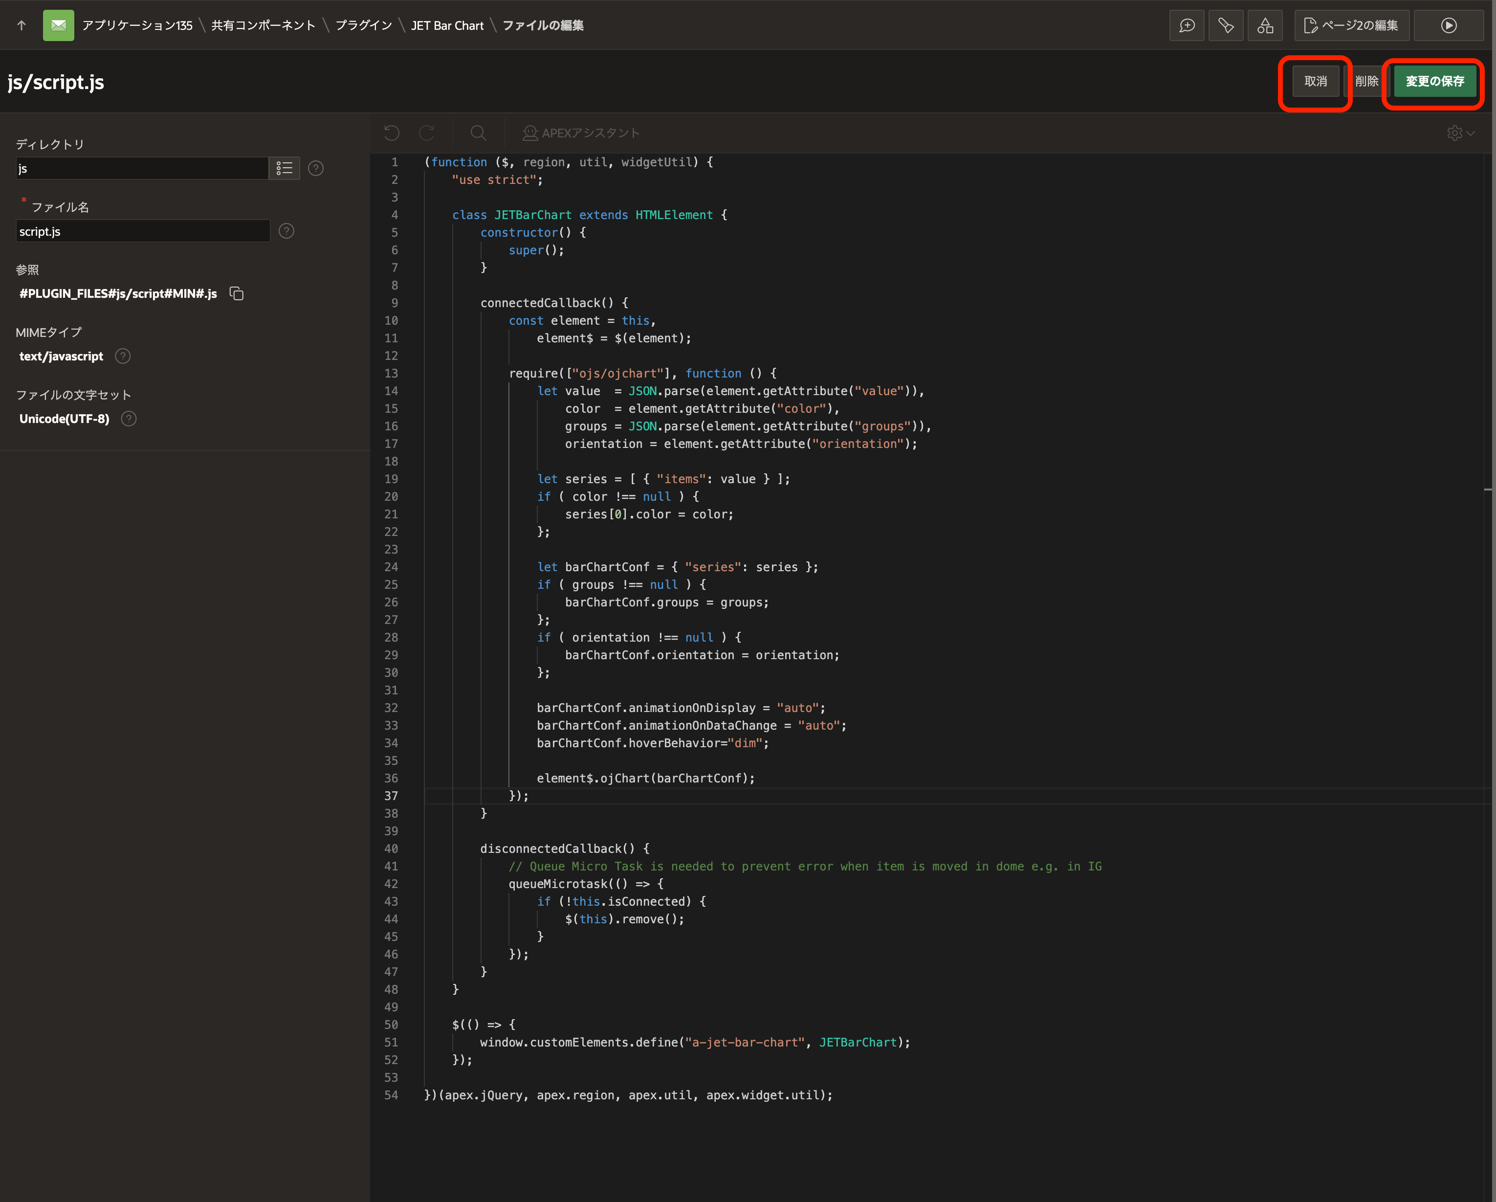Image resolution: width=1496 pixels, height=1202 pixels.
Task: Run the page with play icon
Action: [1448, 26]
